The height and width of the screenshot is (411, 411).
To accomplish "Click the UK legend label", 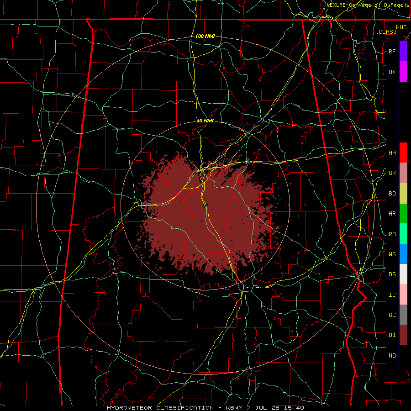I will [392, 72].
